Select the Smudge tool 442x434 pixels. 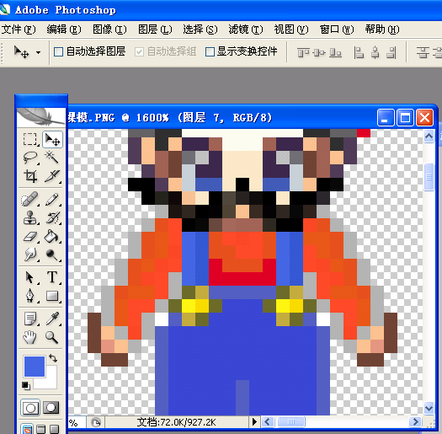point(29,255)
